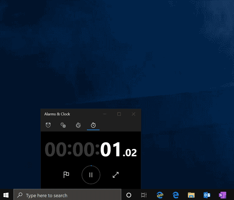Launch Cortana from the circle icon
The image size is (234, 200).
point(129,195)
